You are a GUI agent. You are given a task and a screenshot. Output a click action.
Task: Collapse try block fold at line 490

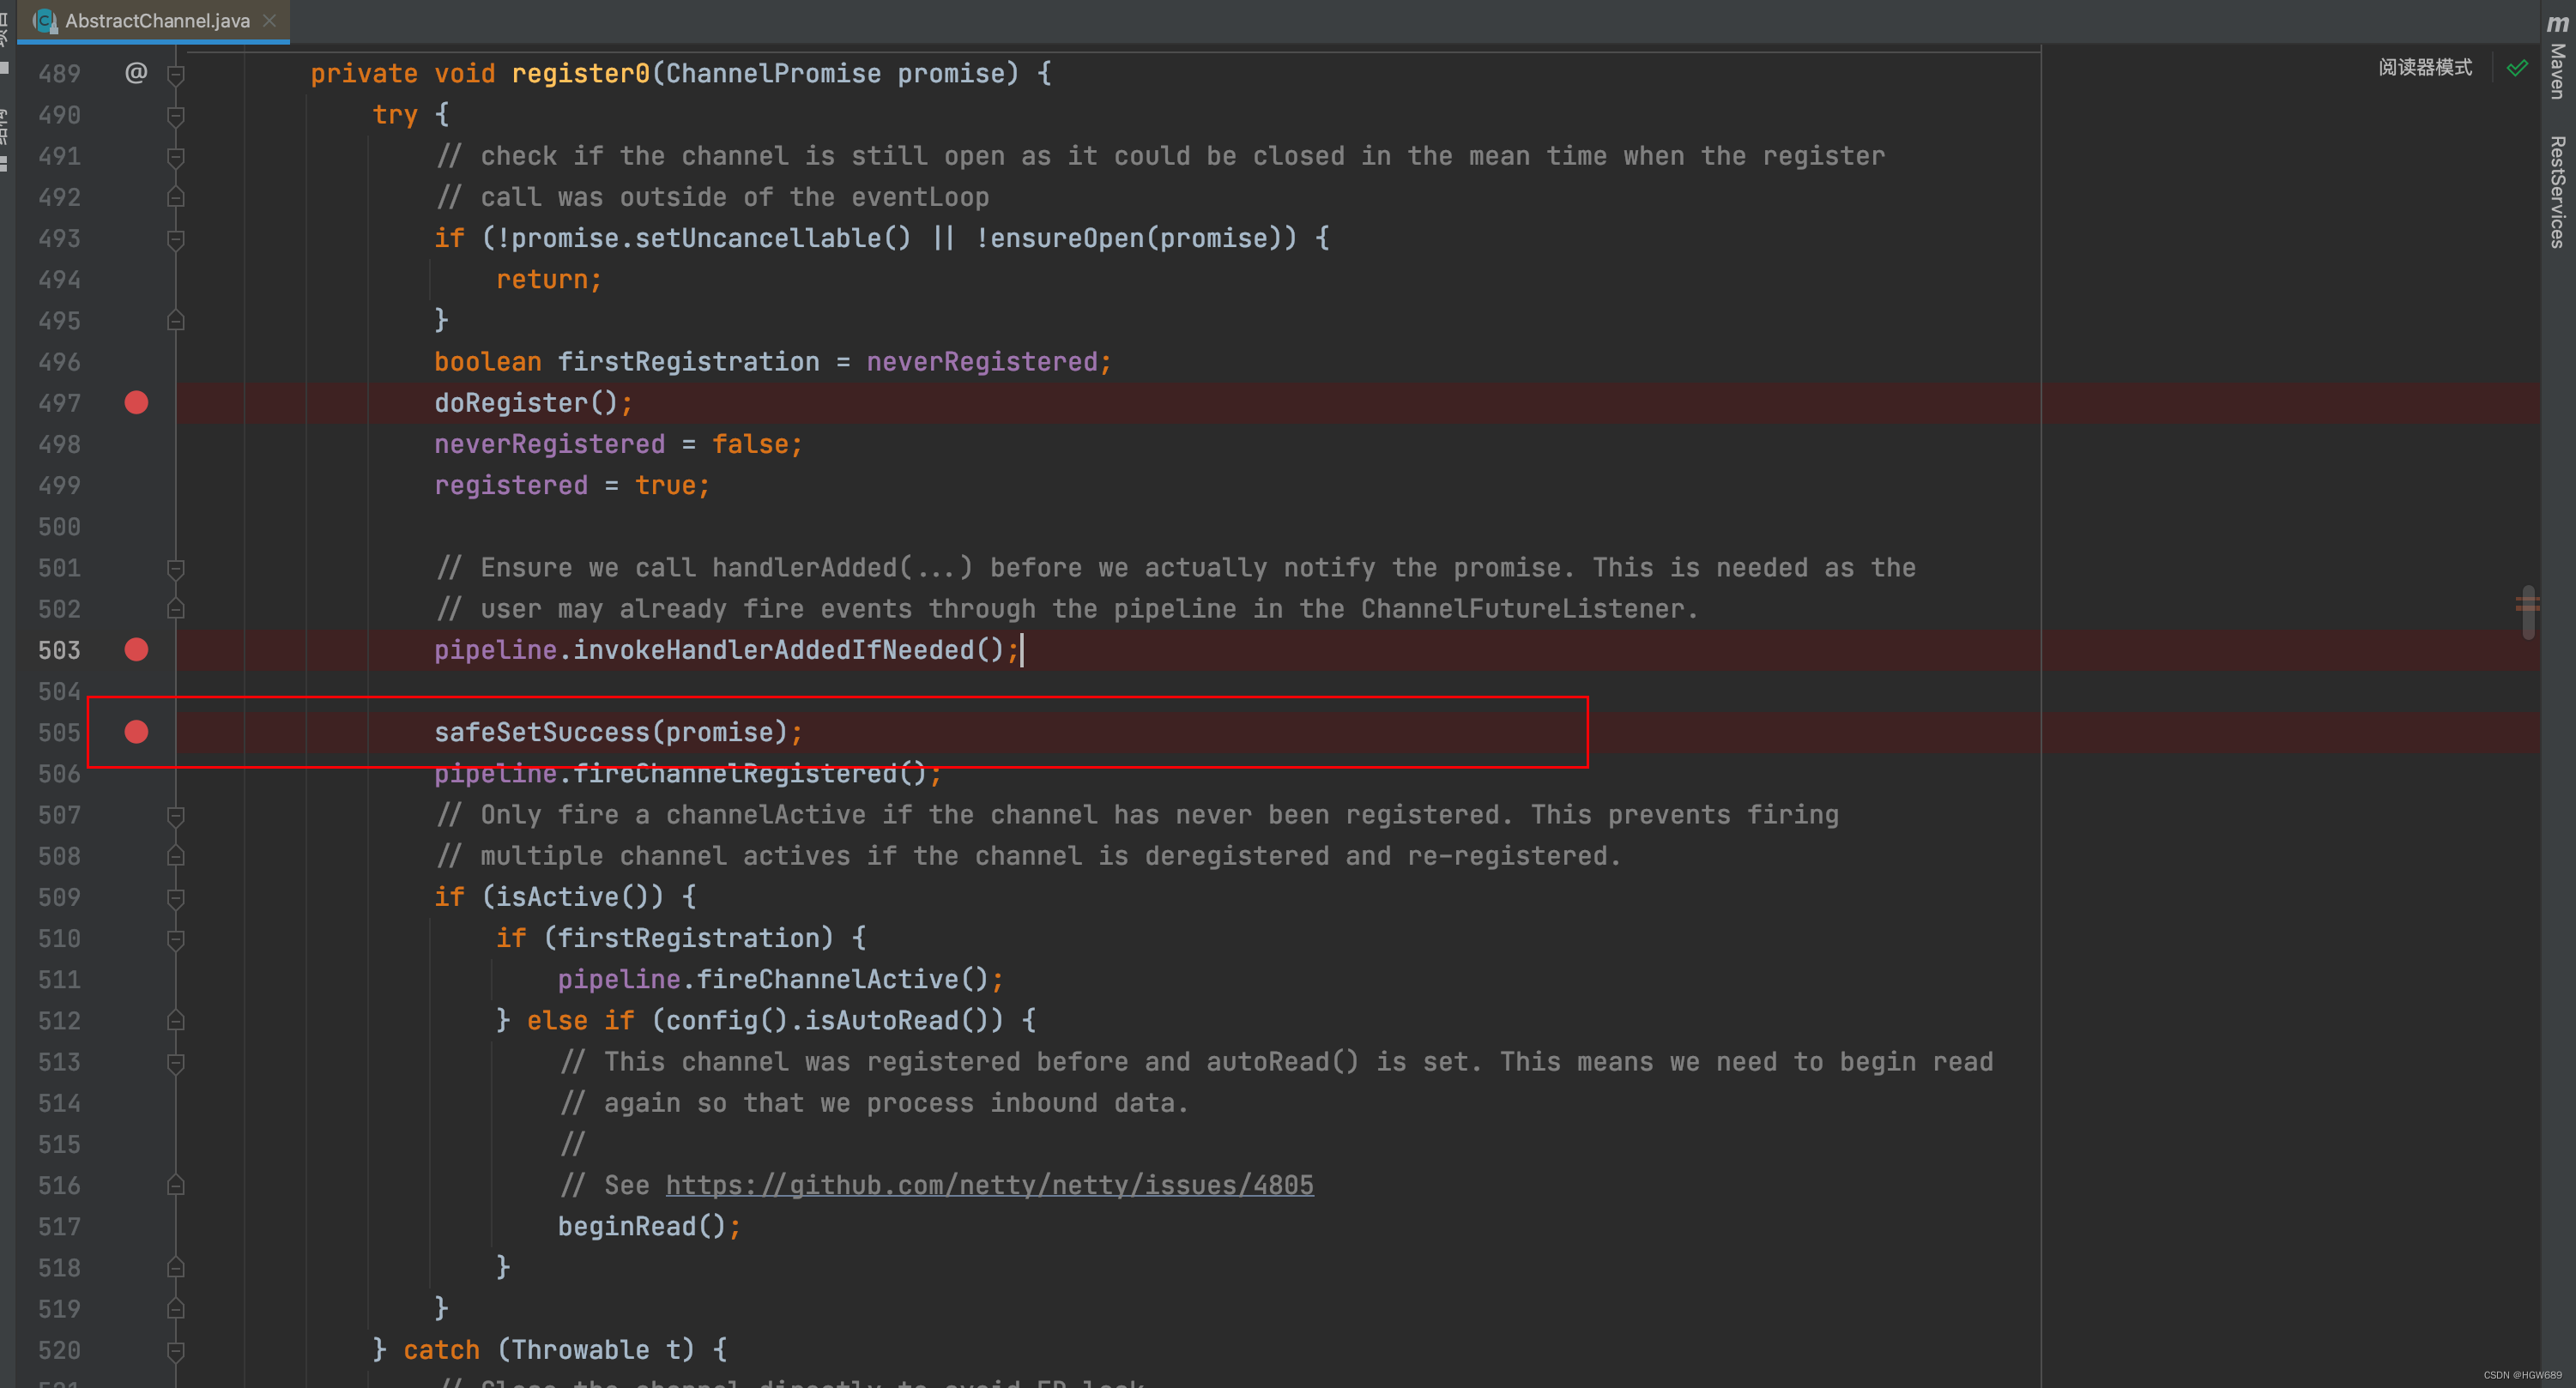point(176,115)
